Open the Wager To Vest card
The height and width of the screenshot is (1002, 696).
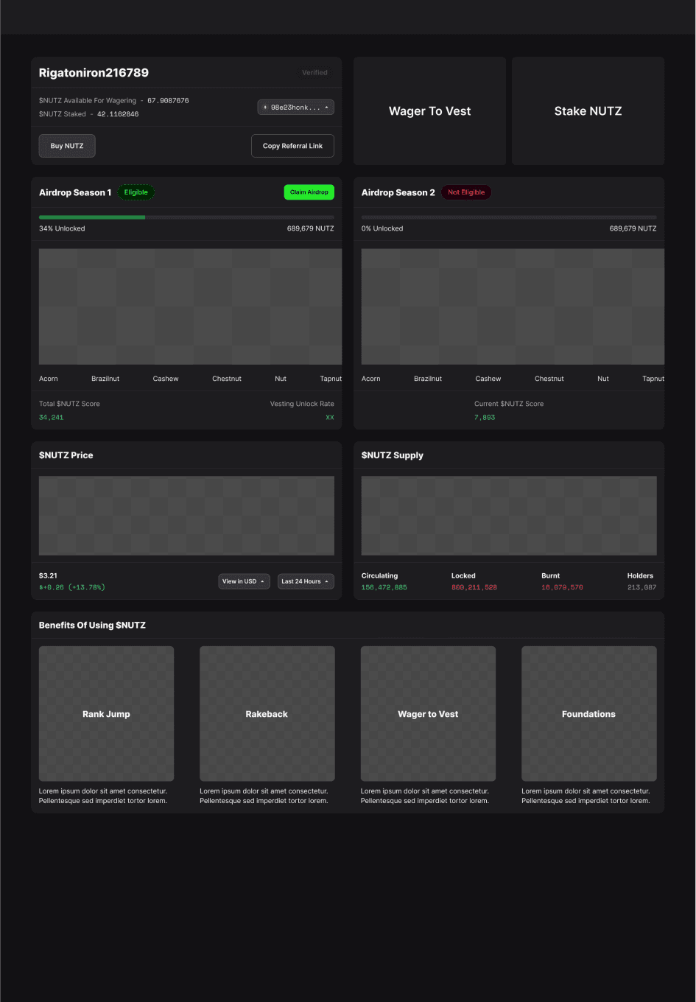click(x=430, y=111)
